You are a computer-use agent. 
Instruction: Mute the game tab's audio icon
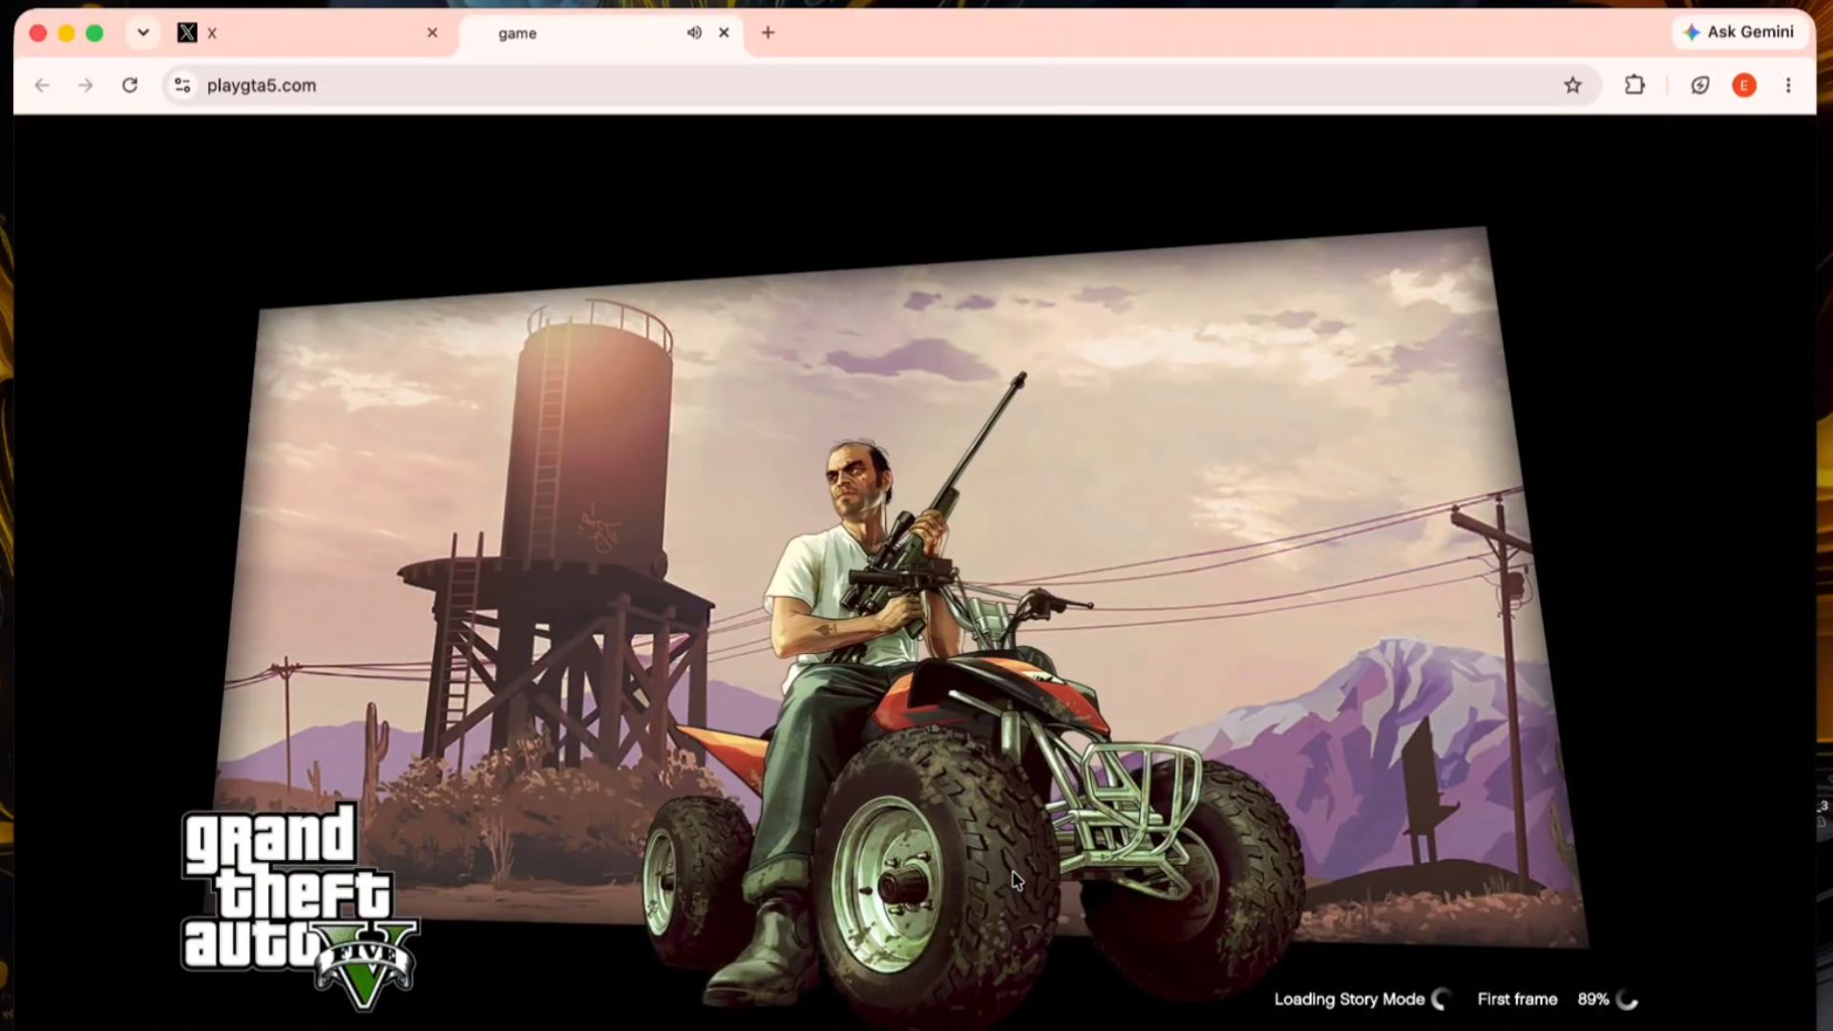(x=694, y=32)
